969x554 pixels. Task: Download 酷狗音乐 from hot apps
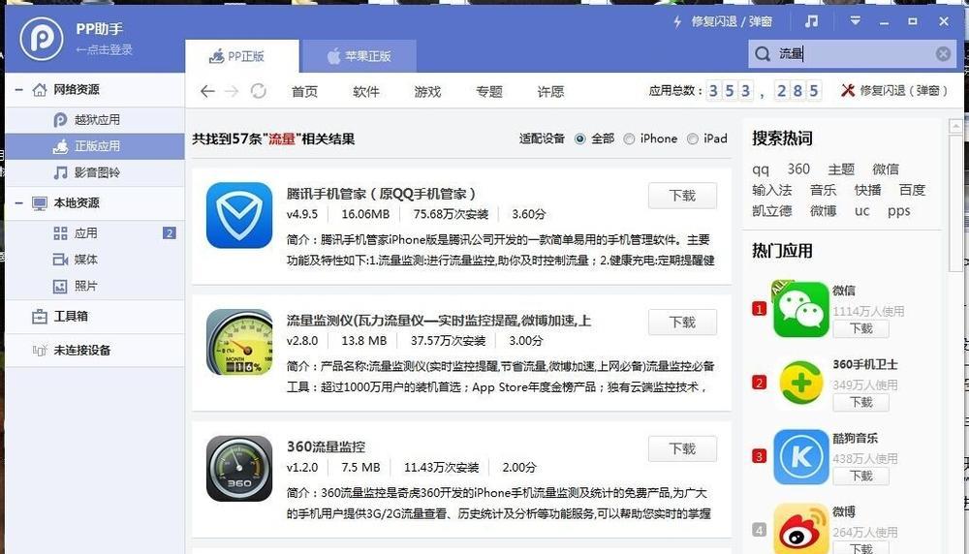[x=860, y=477]
